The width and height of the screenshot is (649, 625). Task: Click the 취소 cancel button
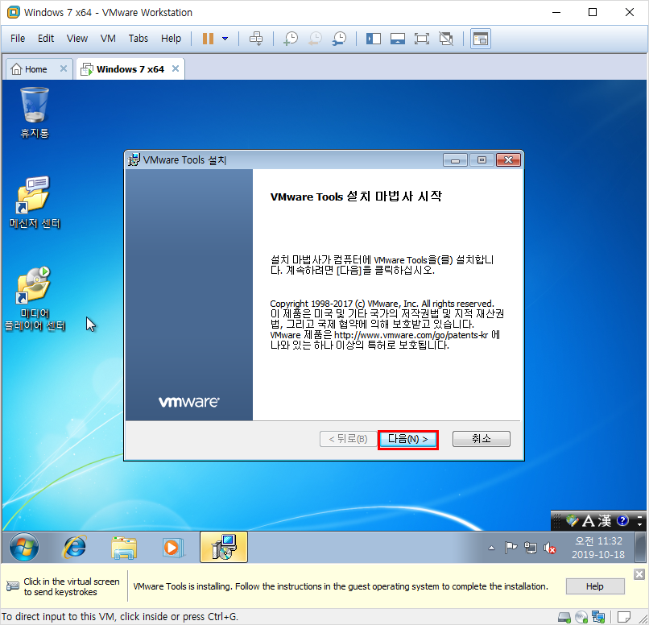coord(482,439)
